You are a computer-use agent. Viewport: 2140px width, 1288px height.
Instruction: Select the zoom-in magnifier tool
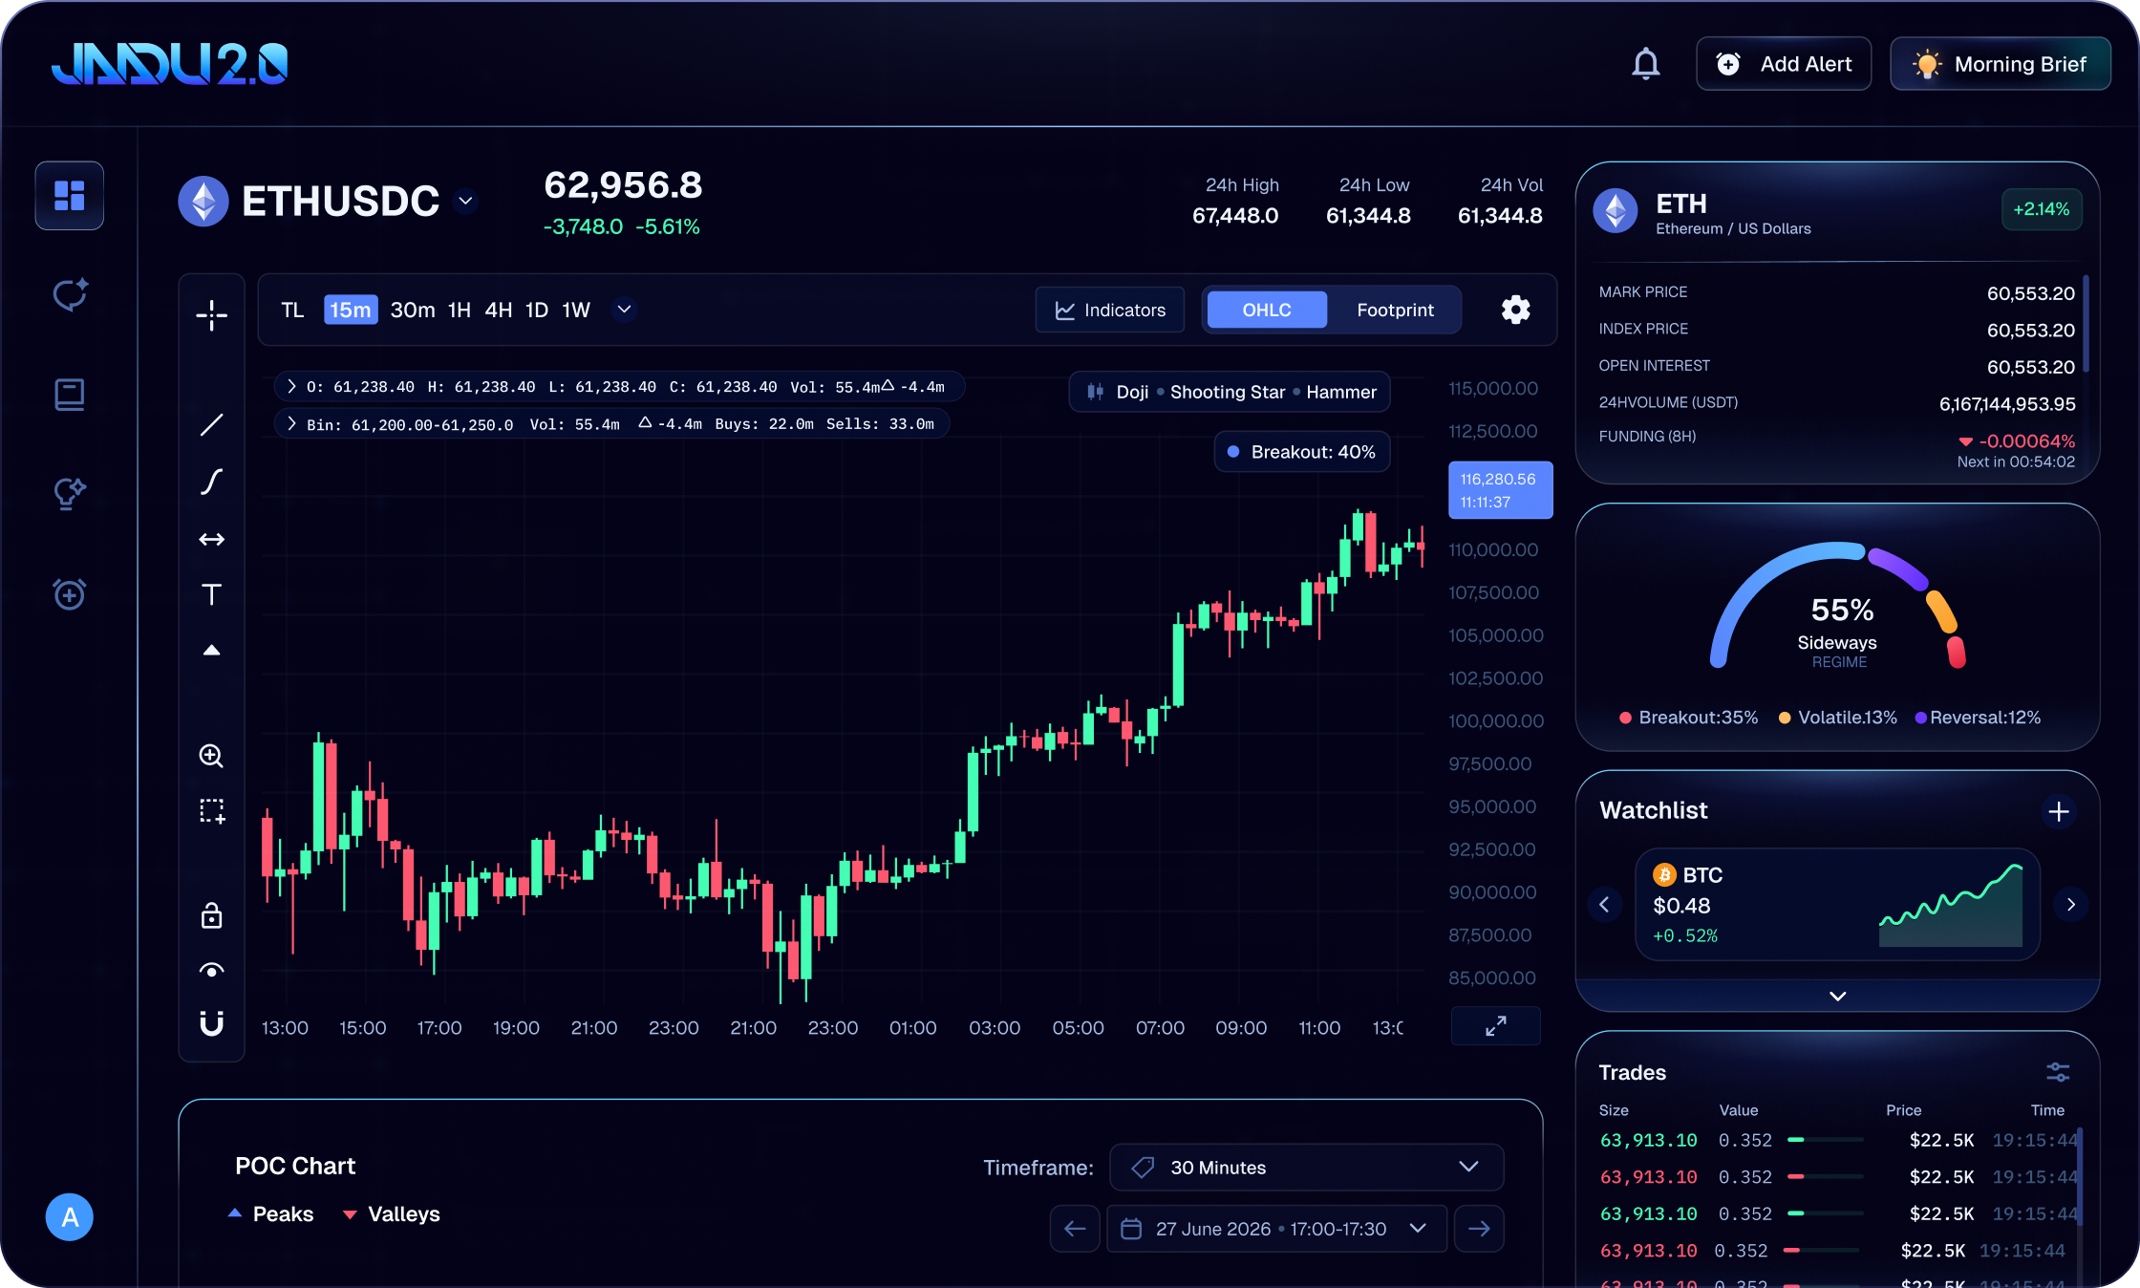click(x=211, y=756)
